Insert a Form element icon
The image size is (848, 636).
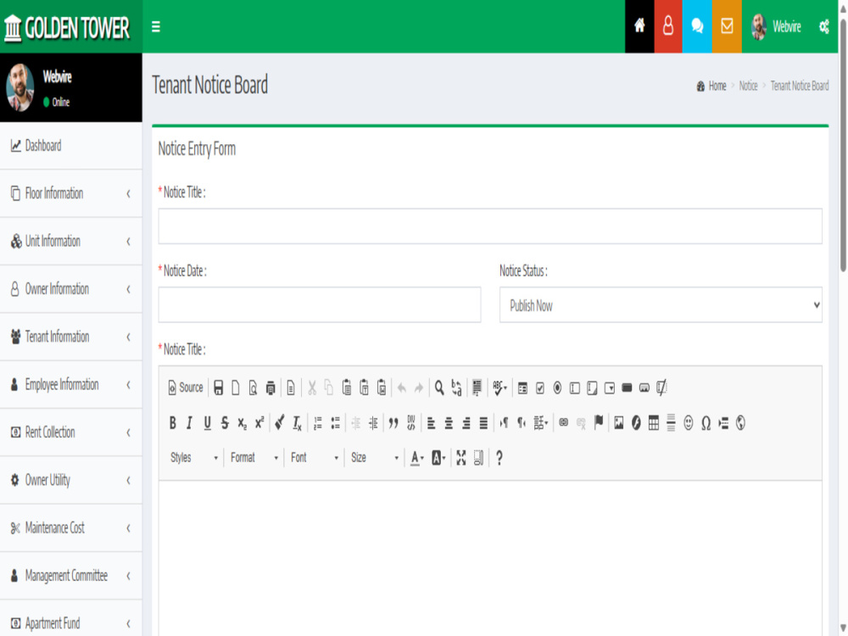[522, 388]
